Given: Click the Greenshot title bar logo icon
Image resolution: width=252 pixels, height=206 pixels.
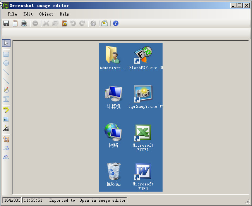Looking at the screenshot, I should click(x=5, y=6).
